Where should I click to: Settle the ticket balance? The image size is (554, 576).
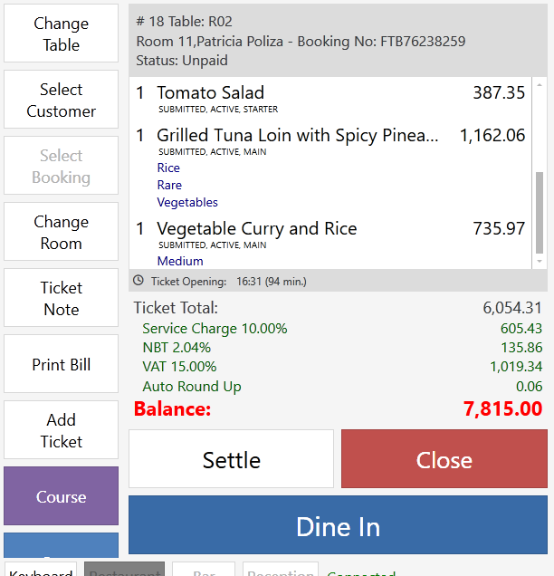pos(232,459)
